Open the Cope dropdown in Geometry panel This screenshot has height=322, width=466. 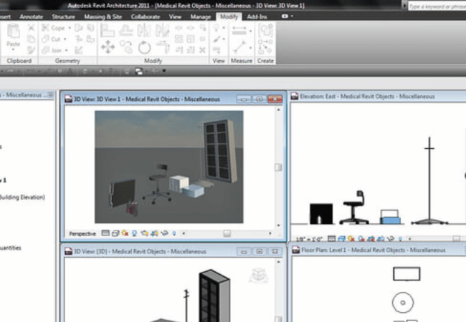point(55,29)
